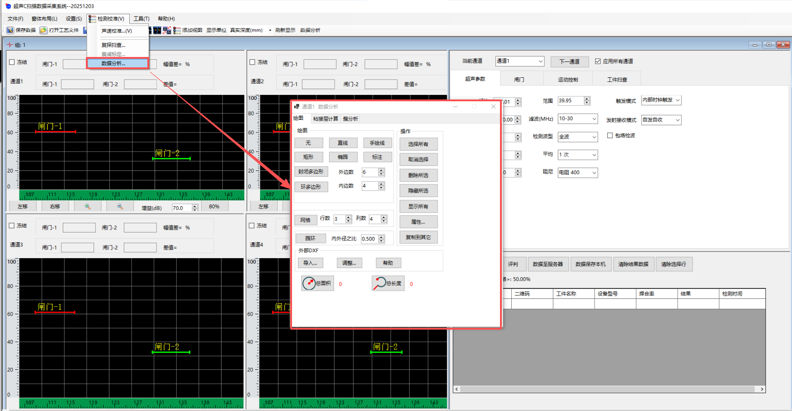Click the 外边数 value input field
Viewport: 792px width, 411px height.
pyautogui.click(x=369, y=172)
